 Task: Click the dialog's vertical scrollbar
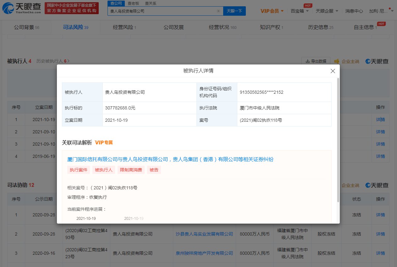pos(338,140)
